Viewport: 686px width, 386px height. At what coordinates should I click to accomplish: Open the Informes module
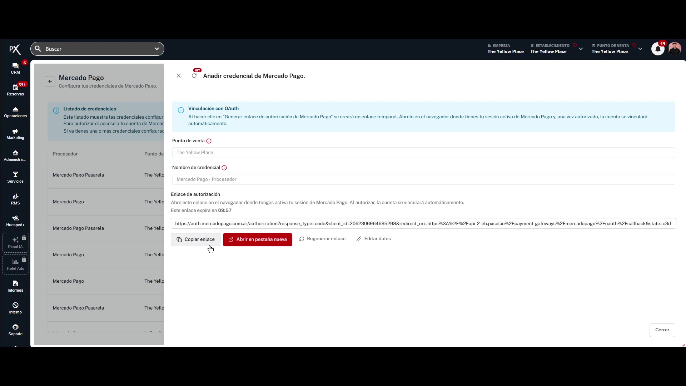pyautogui.click(x=15, y=287)
